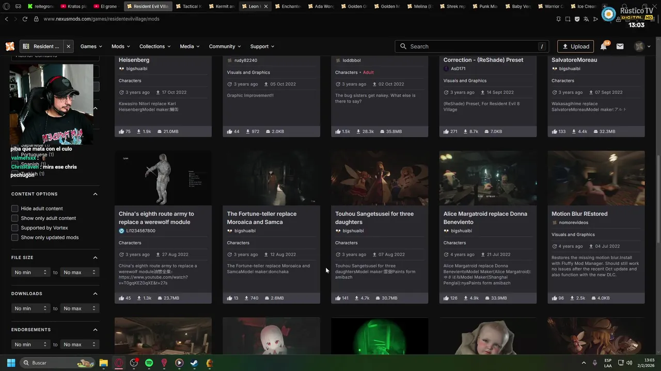This screenshot has height=371, width=661.
Task: Open Endorsements No max dropdown
Action: click(x=80, y=344)
